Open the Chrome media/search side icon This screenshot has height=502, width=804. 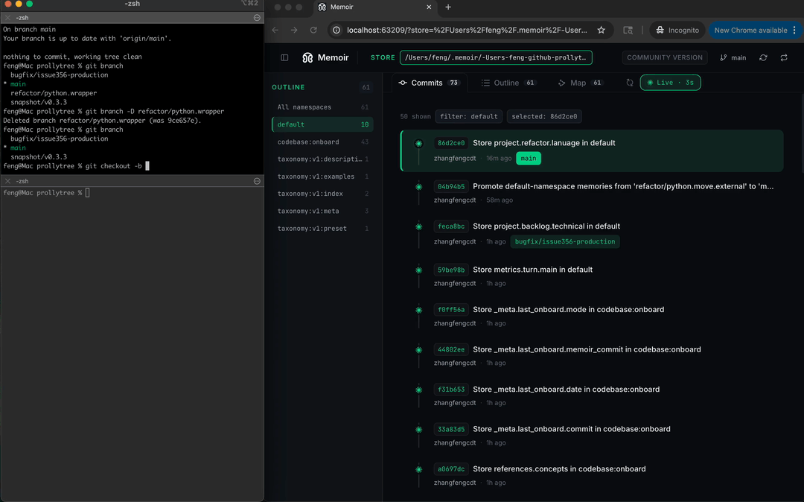click(628, 31)
